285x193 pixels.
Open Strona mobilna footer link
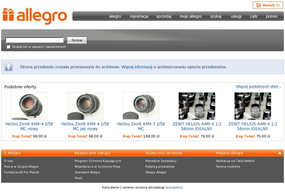228,167
